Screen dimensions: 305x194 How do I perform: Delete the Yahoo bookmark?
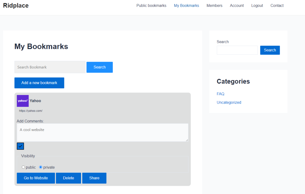69,178
